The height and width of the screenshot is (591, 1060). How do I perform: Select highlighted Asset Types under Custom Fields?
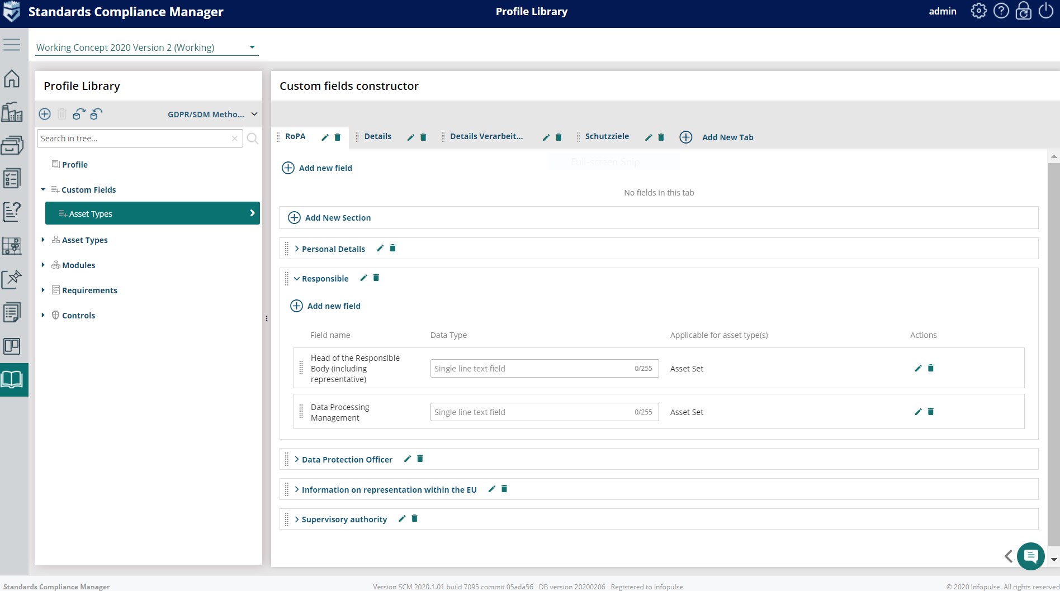(153, 213)
